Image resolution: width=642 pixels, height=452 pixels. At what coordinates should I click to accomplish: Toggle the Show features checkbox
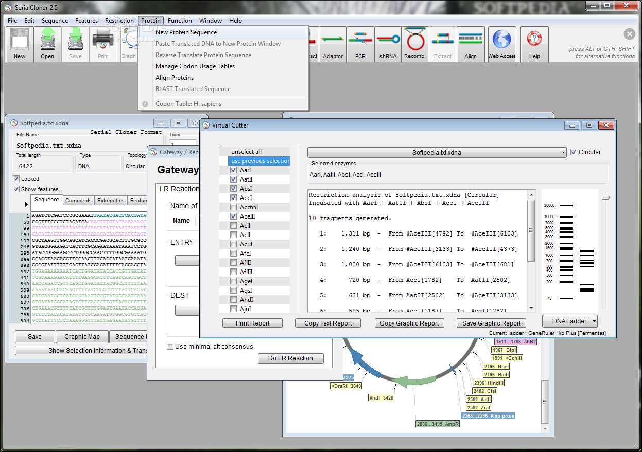tap(16, 189)
